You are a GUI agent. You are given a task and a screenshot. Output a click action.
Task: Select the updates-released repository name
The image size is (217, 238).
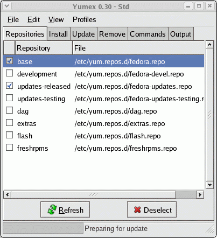pyautogui.click(x=44, y=86)
